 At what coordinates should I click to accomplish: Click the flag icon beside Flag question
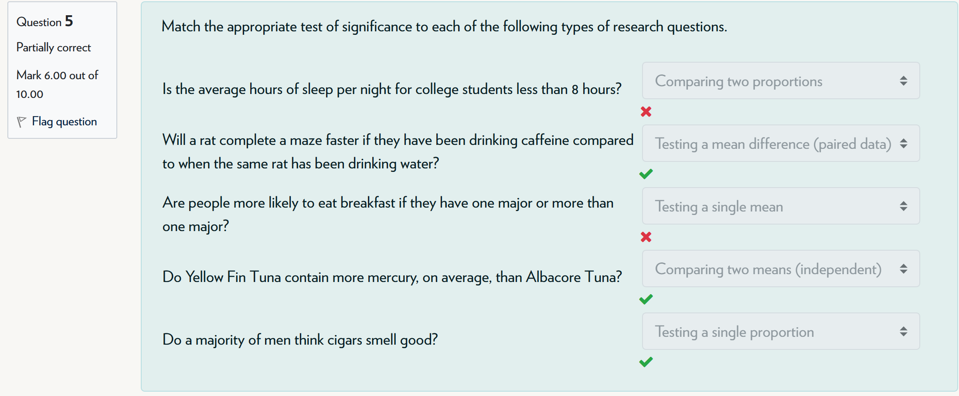pyautogui.click(x=23, y=121)
